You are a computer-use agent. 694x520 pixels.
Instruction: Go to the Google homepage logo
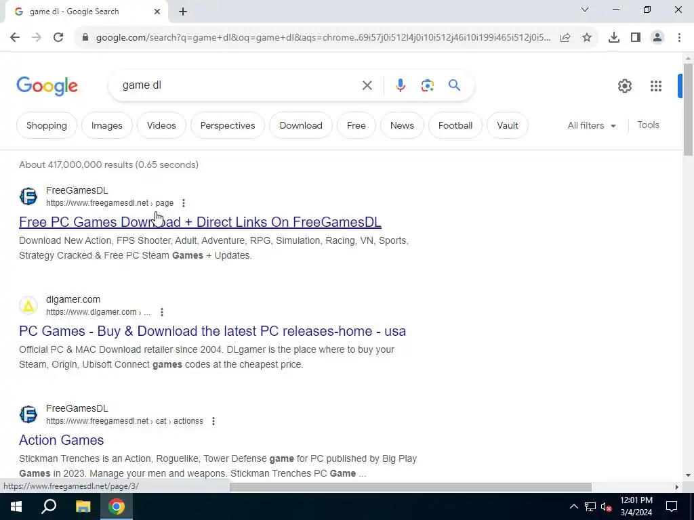[x=47, y=86]
